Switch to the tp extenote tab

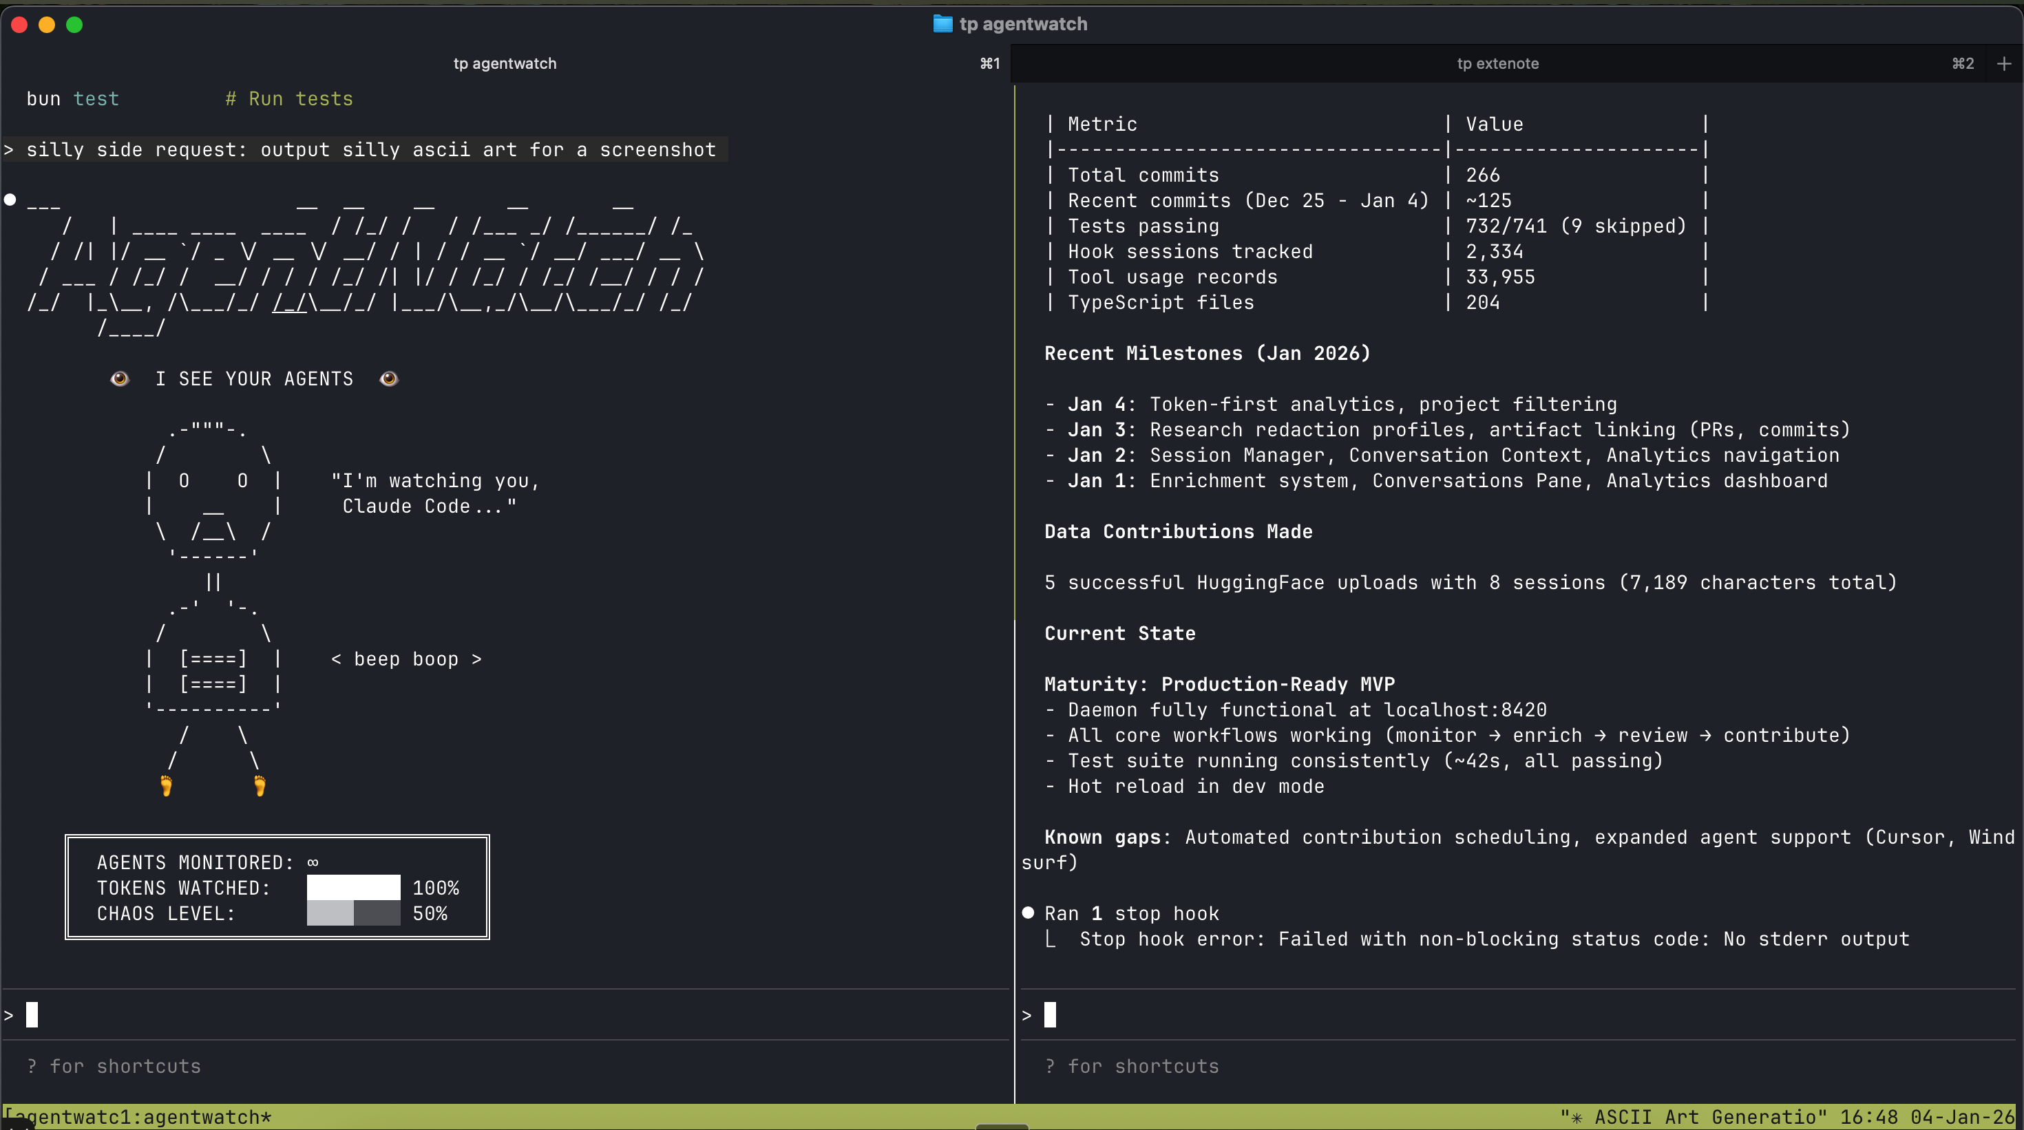(x=1497, y=63)
